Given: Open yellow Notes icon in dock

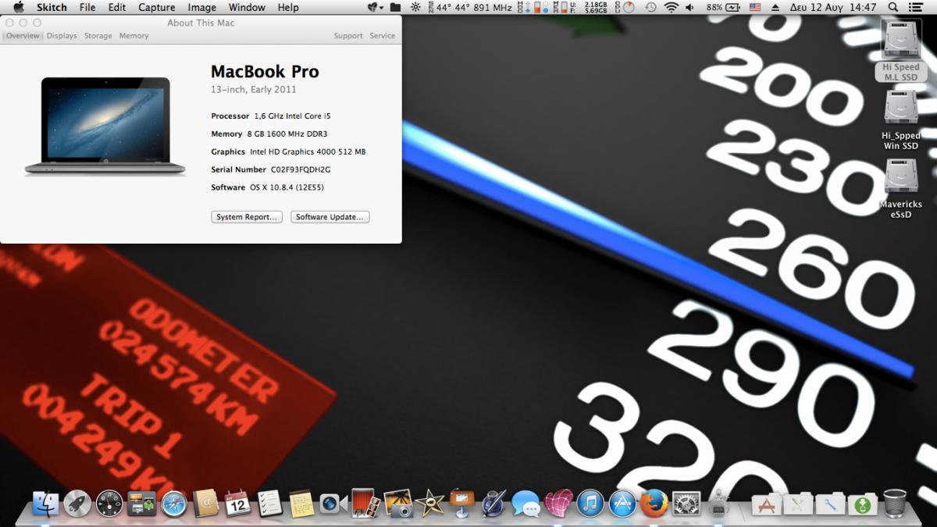Looking at the screenshot, I should (301, 504).
